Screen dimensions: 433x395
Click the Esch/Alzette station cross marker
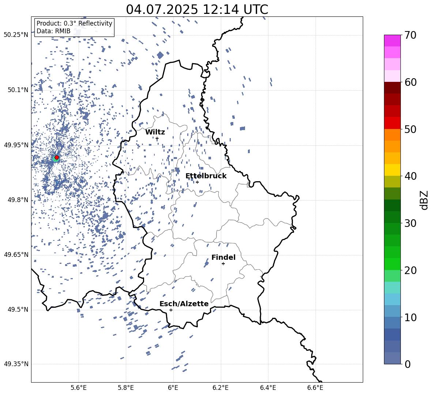point(171,310)
